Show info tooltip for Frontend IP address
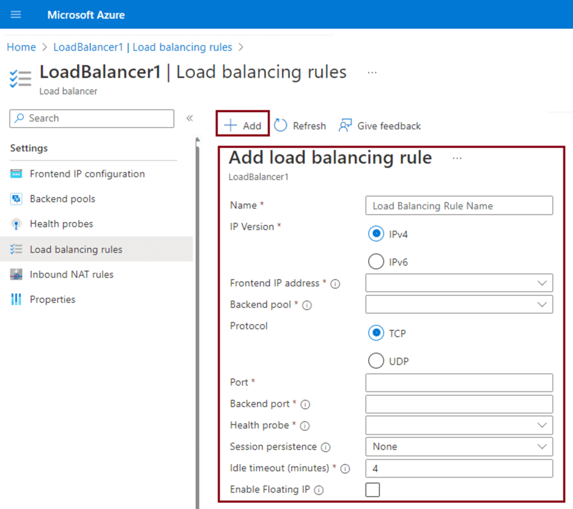This screenshot has width=573, height=509. 335,284
